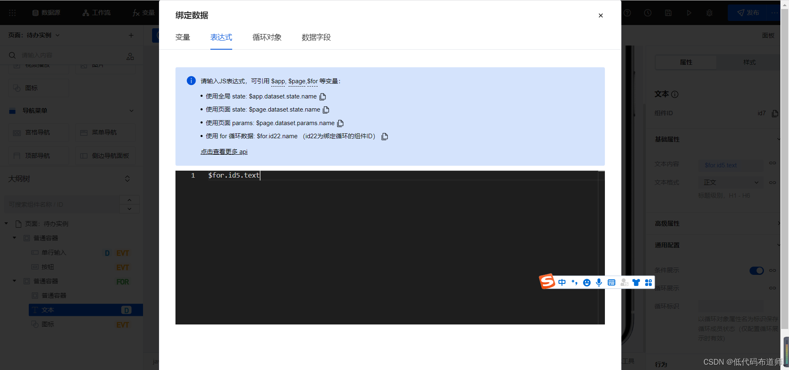Screen dimensions: 789x370
Task: Select the 宫格导航 component
Action: [39, 132]
